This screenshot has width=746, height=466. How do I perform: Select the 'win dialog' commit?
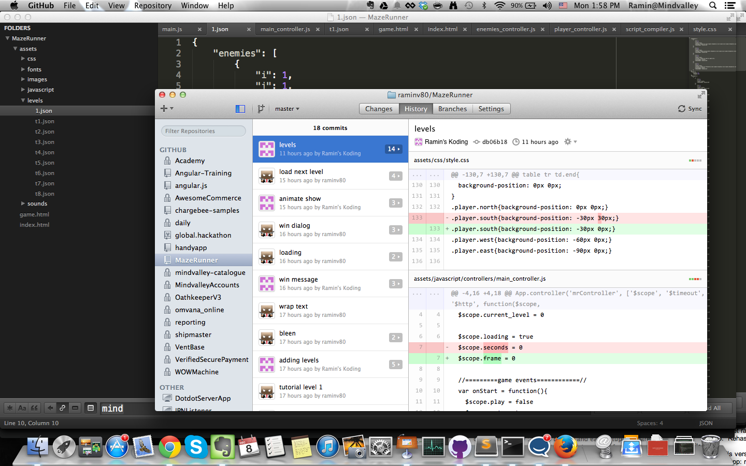click(x=331, y=230)
